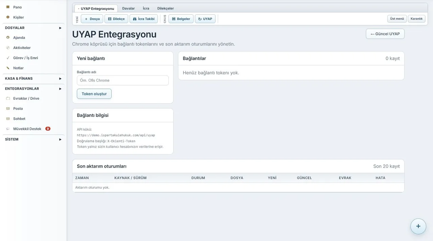Collapse the DOSYALAR section arrow
The width and height of the screenshot is (433, 241).
click(60, 28)
